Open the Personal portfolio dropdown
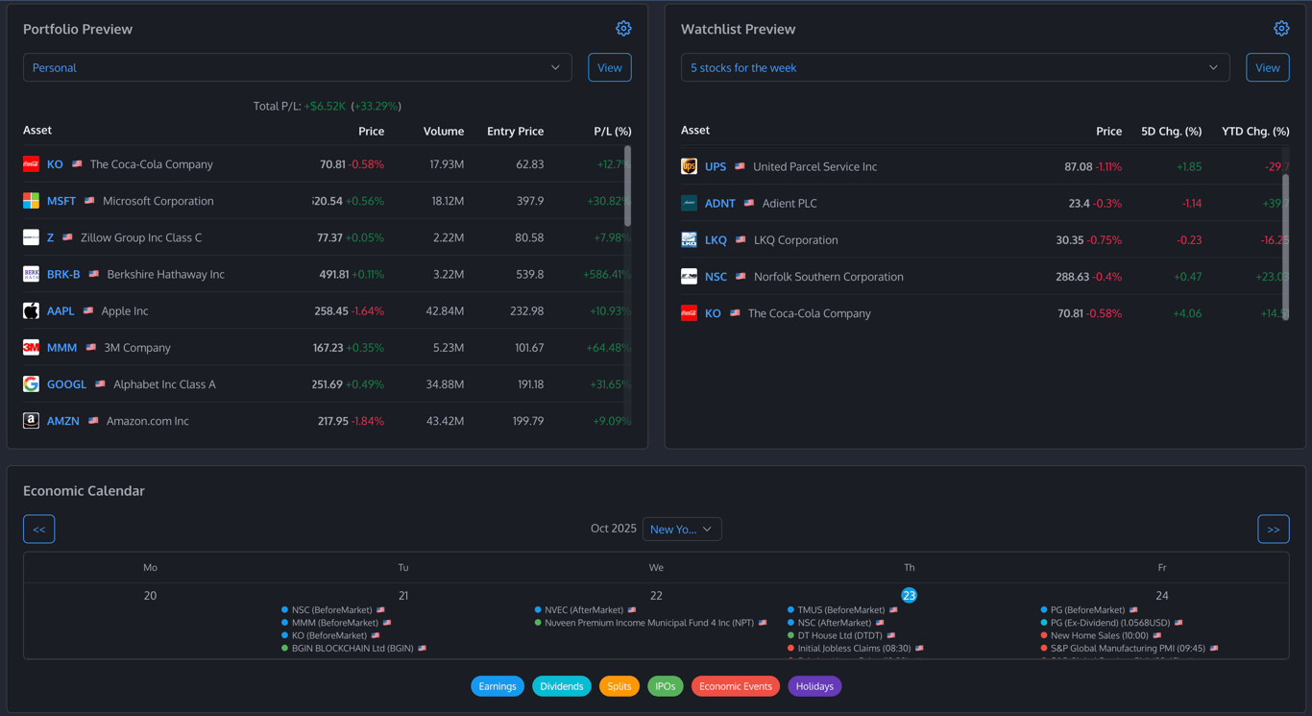The image size is (1312, 716). tap(298, 67)
